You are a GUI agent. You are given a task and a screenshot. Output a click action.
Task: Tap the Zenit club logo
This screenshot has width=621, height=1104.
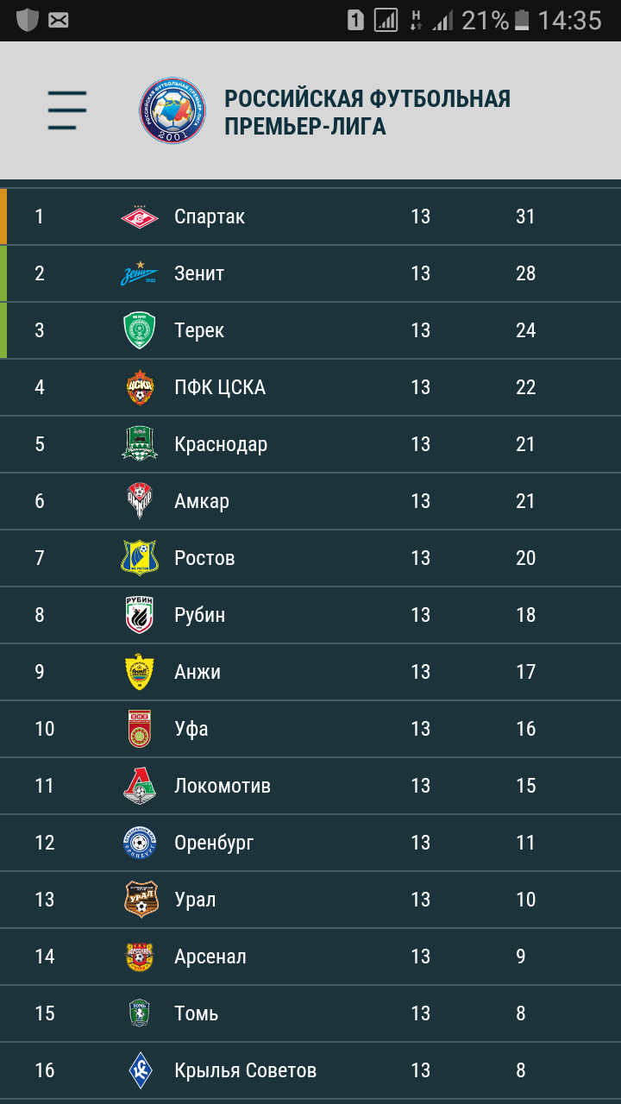[x=140, y=273]
